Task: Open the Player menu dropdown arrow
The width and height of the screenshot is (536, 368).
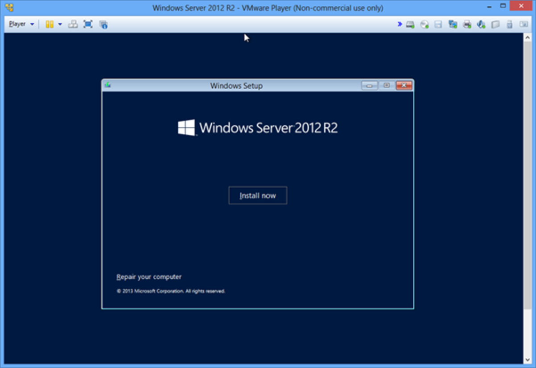Action: pyautogui.click(x=33, y=24)
